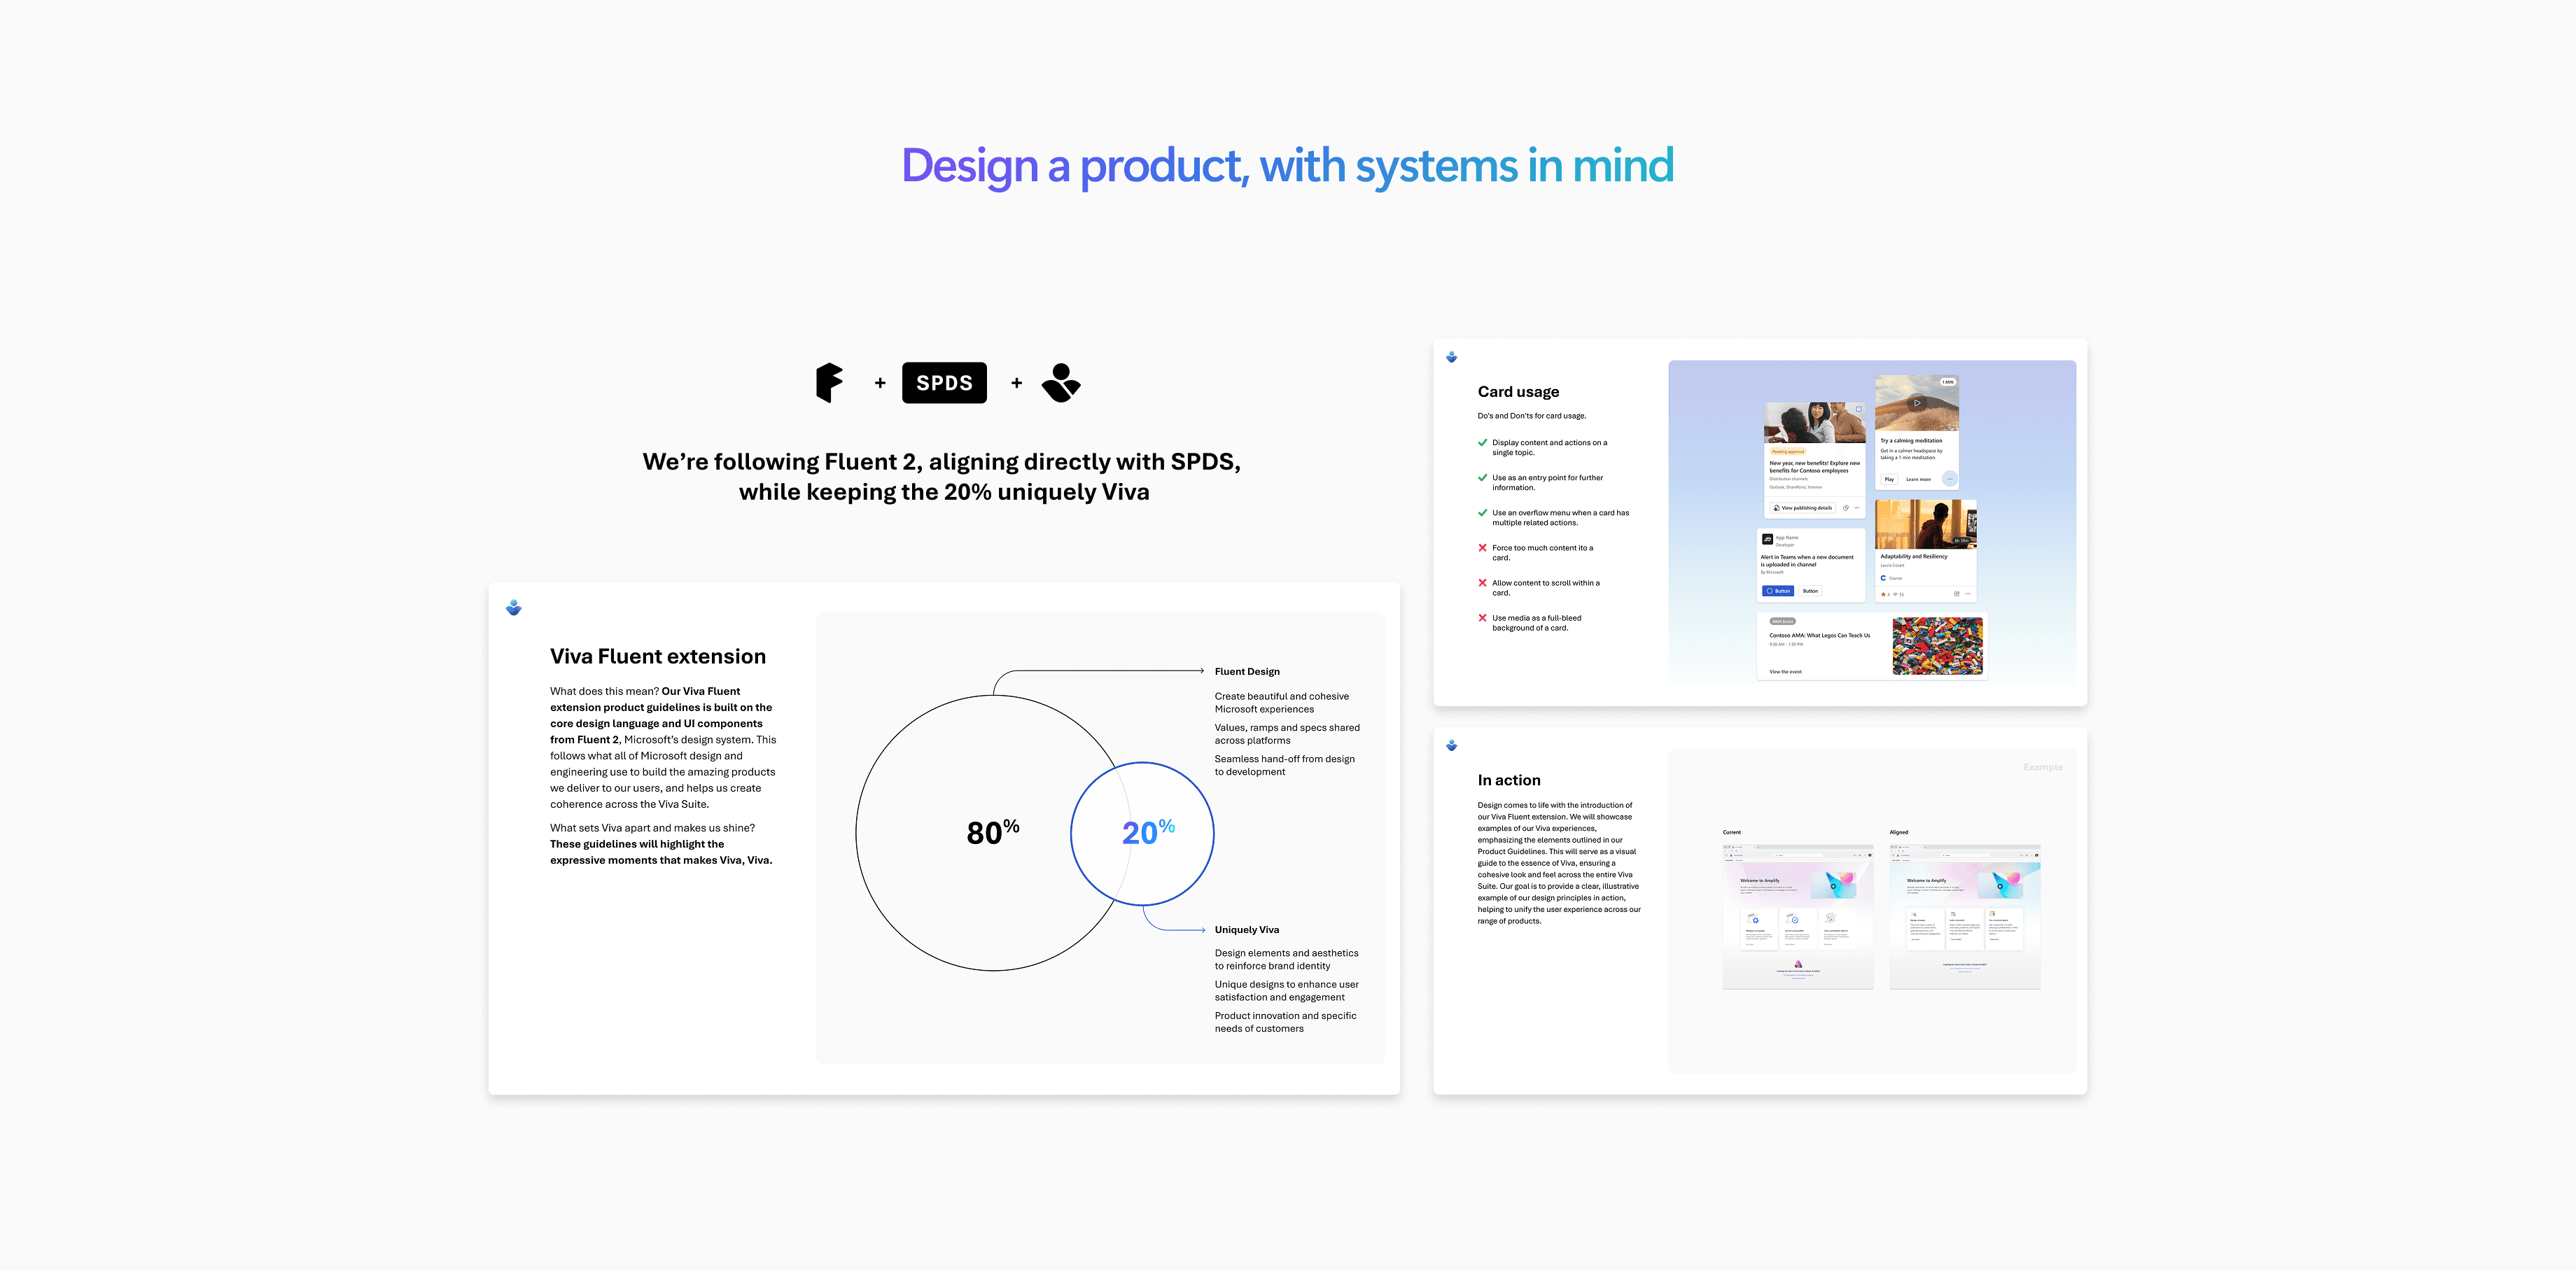Click 'Values, ramps and specs shared across platforms'
2576x1271 pixels.
tap(1287, 734)
